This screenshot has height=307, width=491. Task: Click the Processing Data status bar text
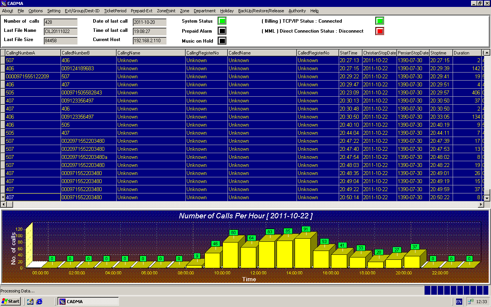pyautogui.click(x=18, y=291)
